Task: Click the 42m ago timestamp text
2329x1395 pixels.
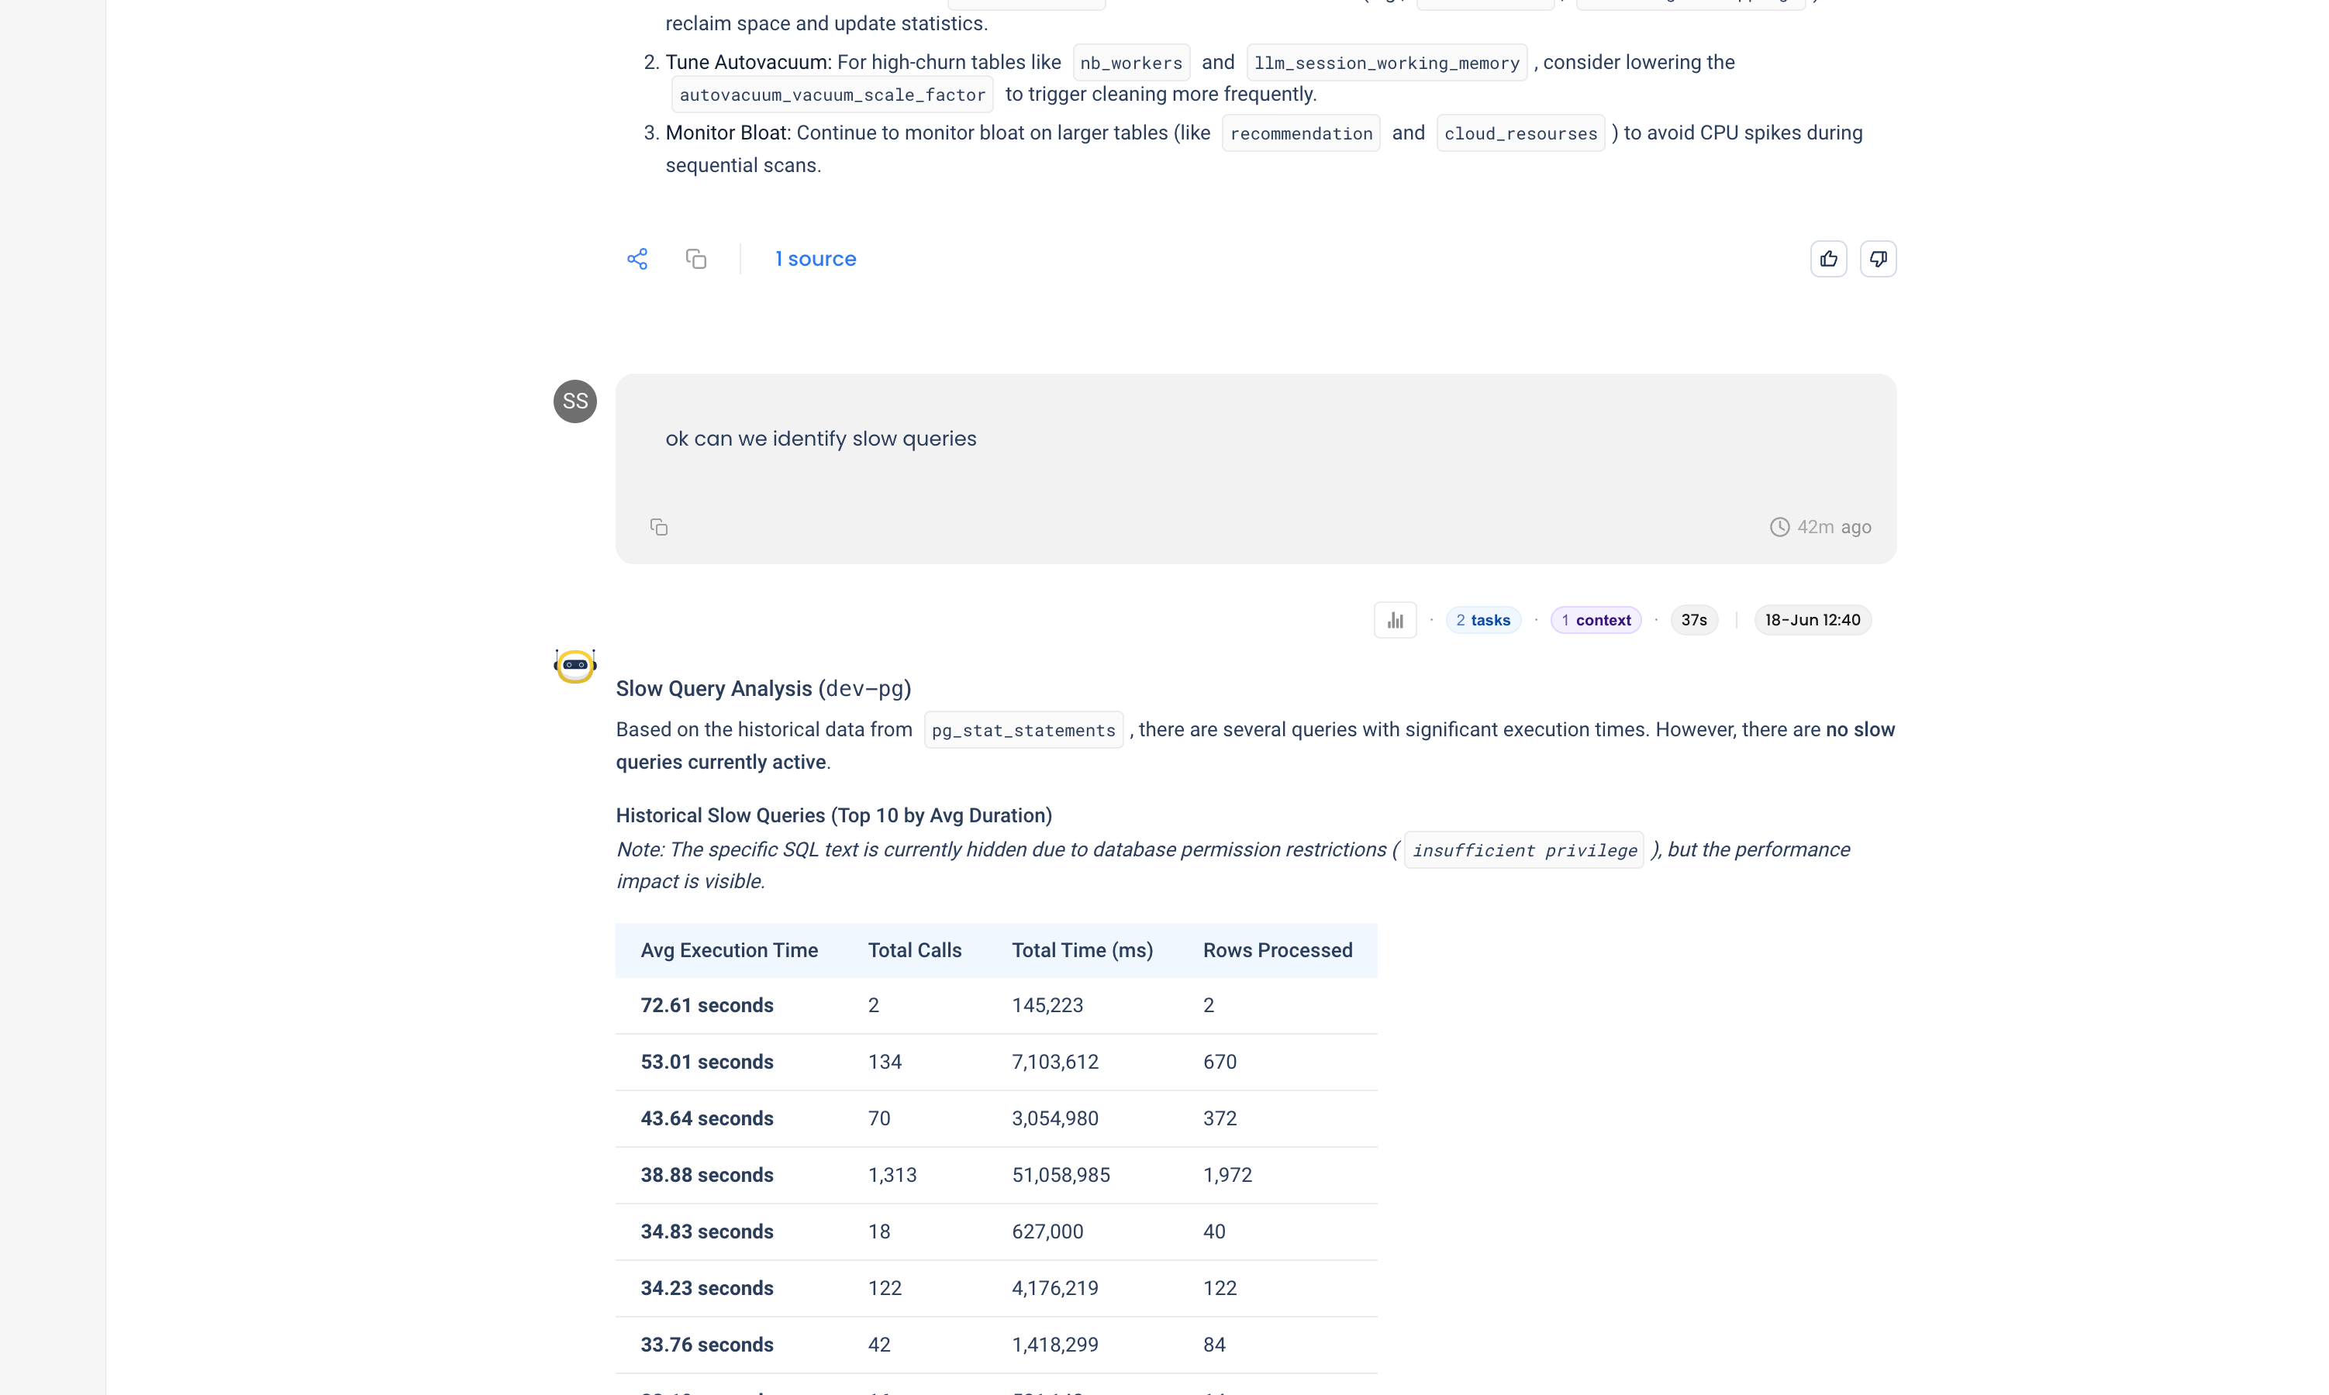Action: (x=1834, y=526)
